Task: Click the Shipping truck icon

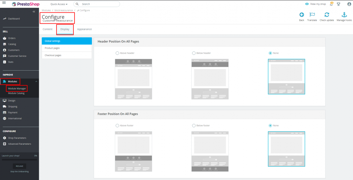Action: (x=5, y=107)
